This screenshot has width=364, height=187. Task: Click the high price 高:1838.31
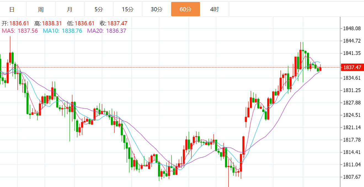tap(48, 24)
